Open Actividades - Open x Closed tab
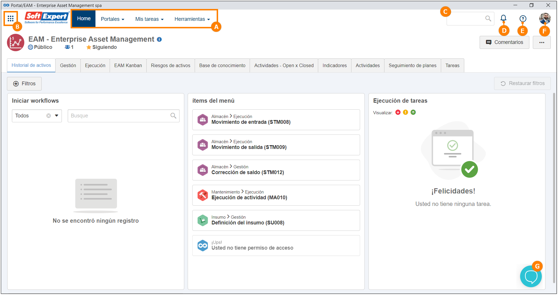Screen dimensions: 558x295 (x=284, y=66)
